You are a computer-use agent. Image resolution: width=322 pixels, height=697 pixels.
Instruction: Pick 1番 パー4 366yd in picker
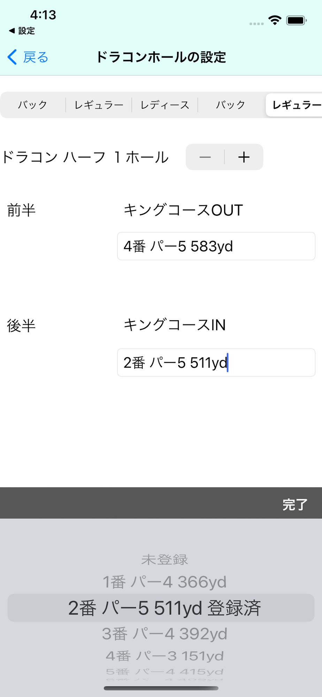tap(164, 582)
